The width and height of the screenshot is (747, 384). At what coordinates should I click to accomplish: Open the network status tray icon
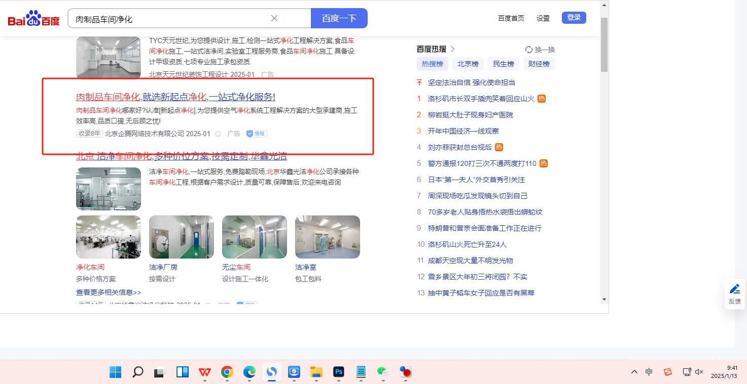tap(687, 372)
